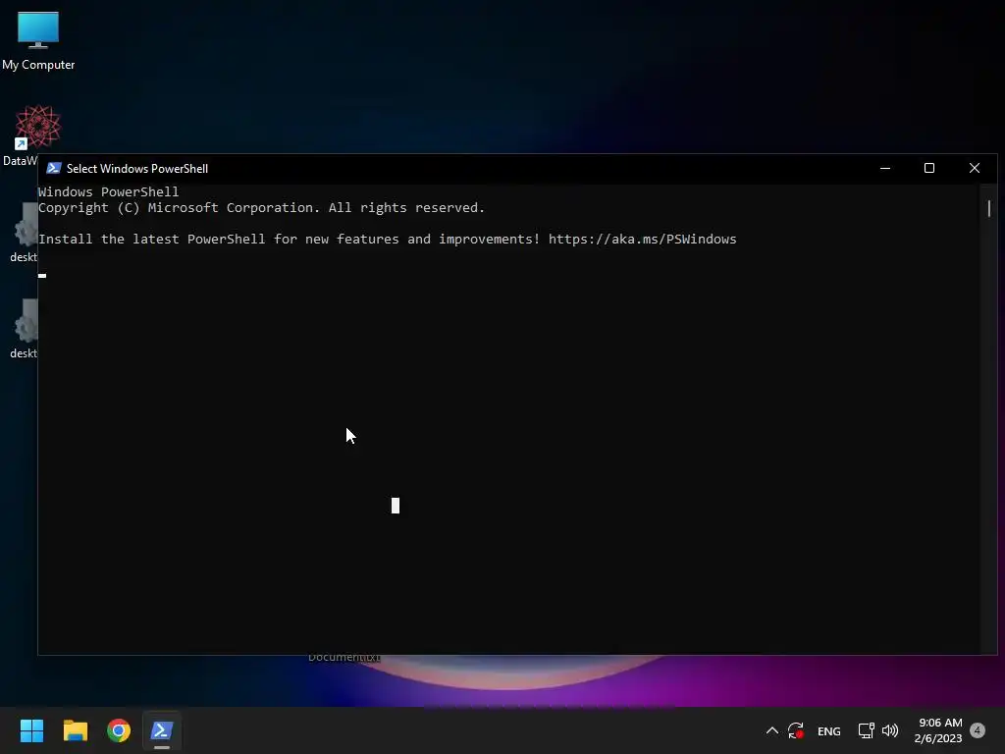Open the volume speaker tray icon
Image resolution: width=1005 pixels, height=754 pixels.
coord(890,730)
